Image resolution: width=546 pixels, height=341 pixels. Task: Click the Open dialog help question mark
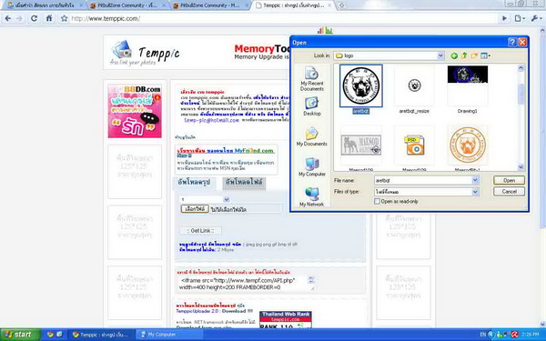tap(511, 42)
